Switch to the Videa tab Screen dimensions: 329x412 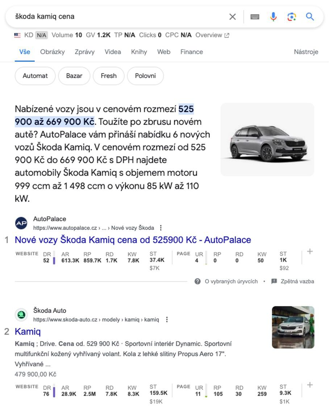coord(113,52)
